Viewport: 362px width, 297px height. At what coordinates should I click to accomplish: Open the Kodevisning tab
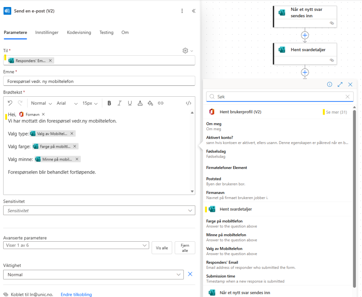point(79,32)
